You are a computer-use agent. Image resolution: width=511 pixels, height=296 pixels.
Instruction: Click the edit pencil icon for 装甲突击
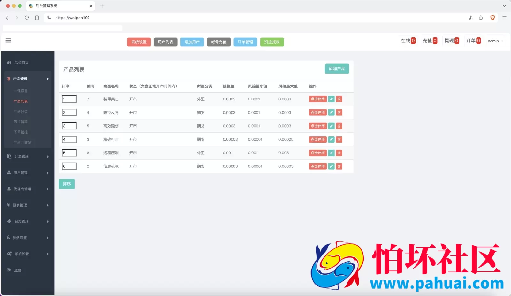point(332,99)
